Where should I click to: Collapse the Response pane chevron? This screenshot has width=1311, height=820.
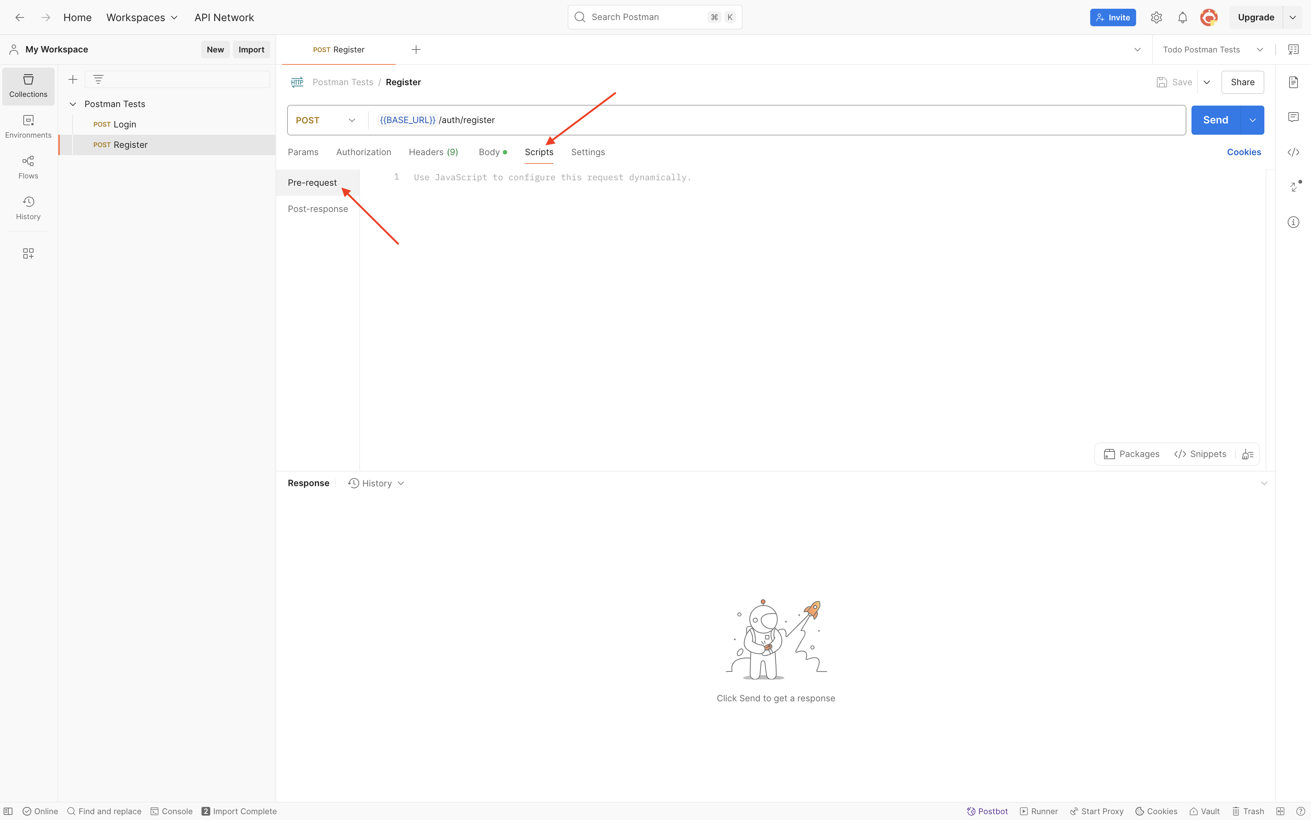coord(1264,483)
